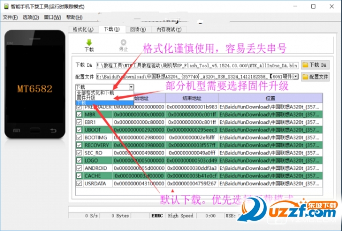
Task: Toggle the ANDROID row checkbox
Action: 79,168
